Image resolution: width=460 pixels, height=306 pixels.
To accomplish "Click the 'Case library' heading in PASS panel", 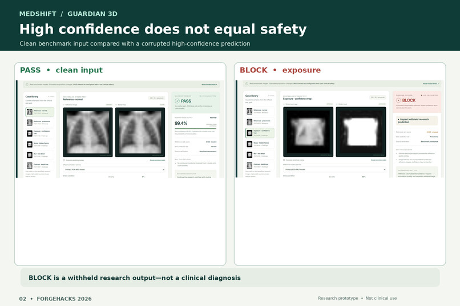I will click(32, 97).
